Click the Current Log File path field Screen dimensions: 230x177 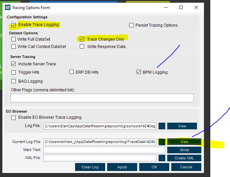tap(100, 142)
